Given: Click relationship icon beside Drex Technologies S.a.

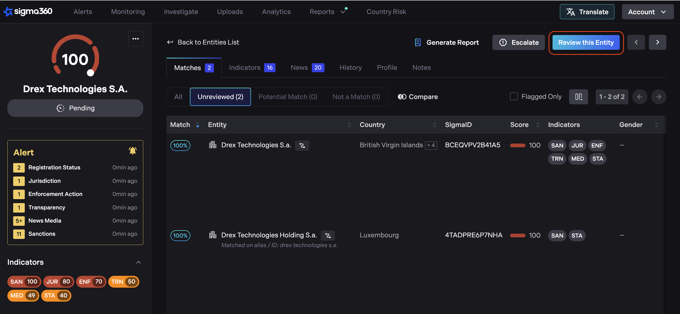Looking at the screenshot, I should coord(302,145).
